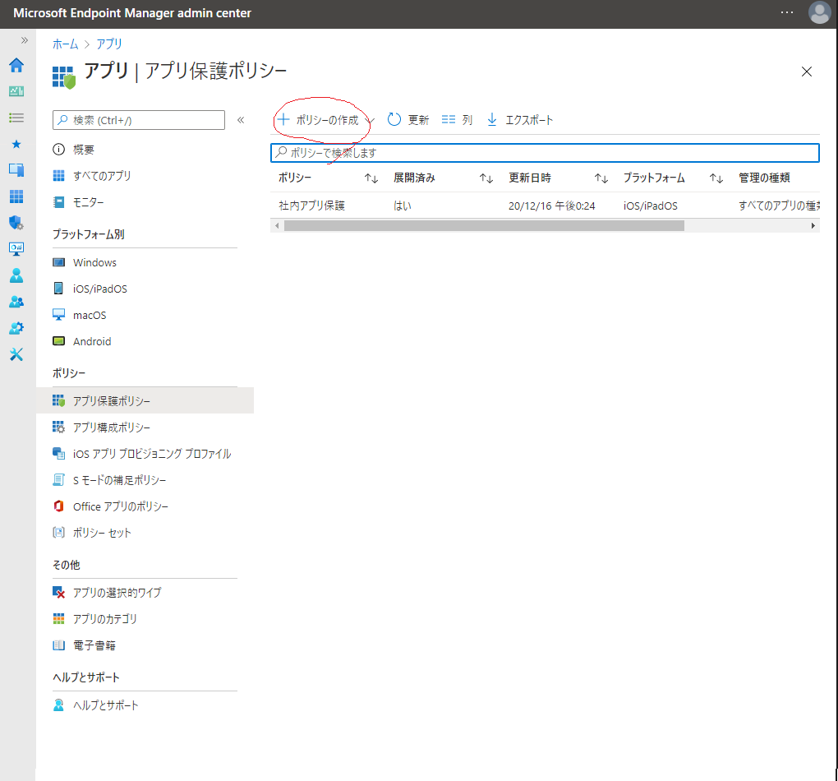Open the 社内アプリ保護 policy row
The width and height of the screenshot is (838, 781).
[x=546, y=206]
